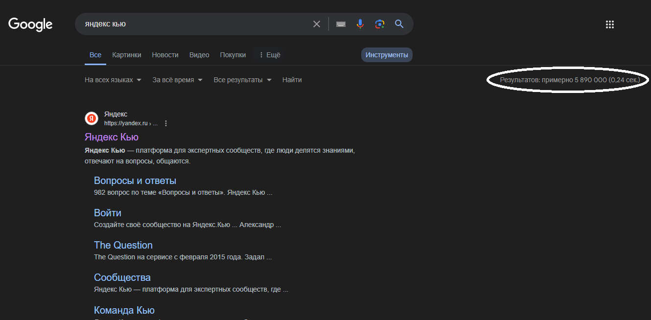Viewport: 651px width, 320px height.
Task: Open the Покупки tab
Action: (233, 55)
